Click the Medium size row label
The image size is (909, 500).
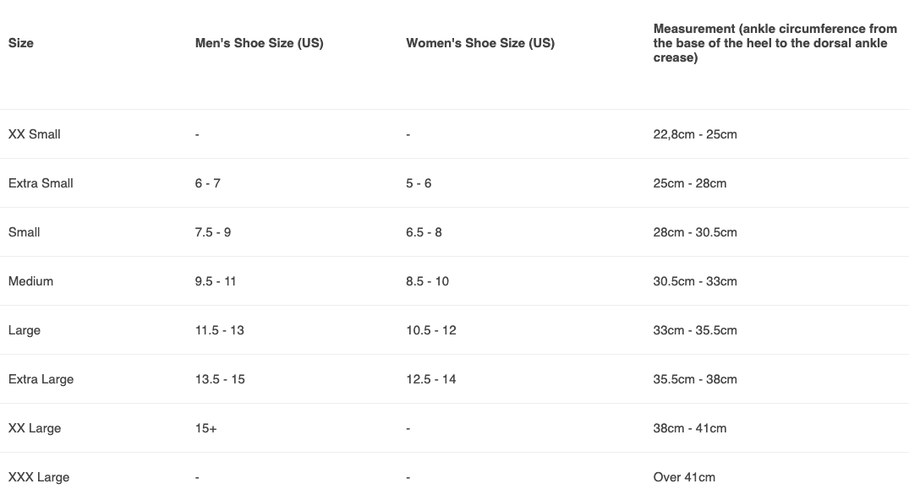point(30,281)
